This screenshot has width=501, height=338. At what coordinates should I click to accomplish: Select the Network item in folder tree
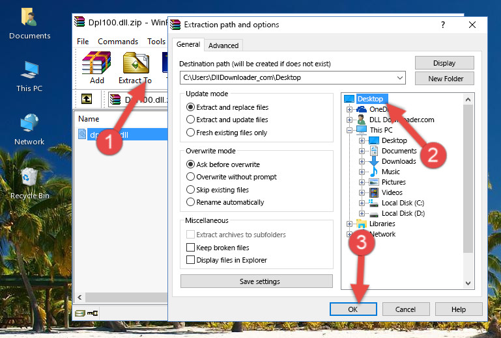click(x=382, y=234)
